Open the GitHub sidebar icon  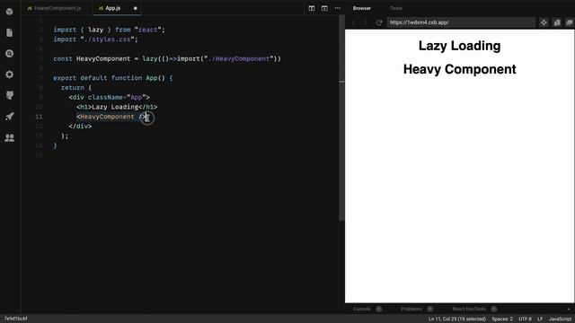pyautogui.click(x=10, y=95)
